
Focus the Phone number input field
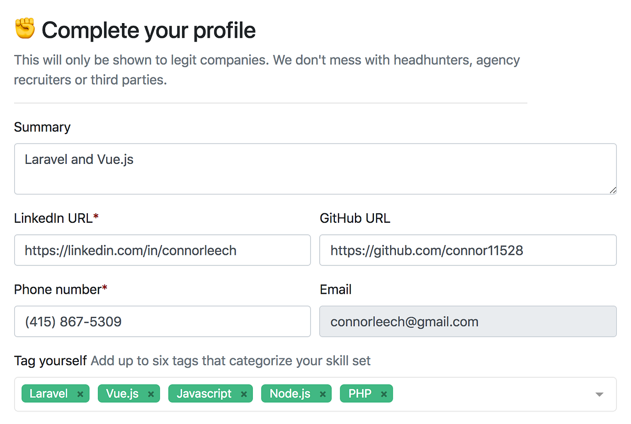(x=162, y=322)
